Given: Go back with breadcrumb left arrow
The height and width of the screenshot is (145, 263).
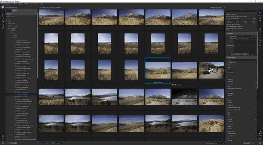Looking at the screenshot, I should (39, 7).
